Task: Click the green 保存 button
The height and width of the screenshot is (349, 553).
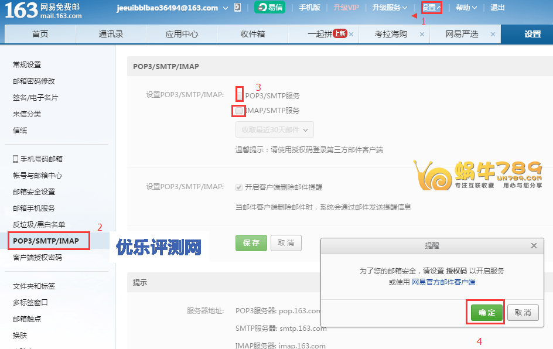Action: point(251,243)
